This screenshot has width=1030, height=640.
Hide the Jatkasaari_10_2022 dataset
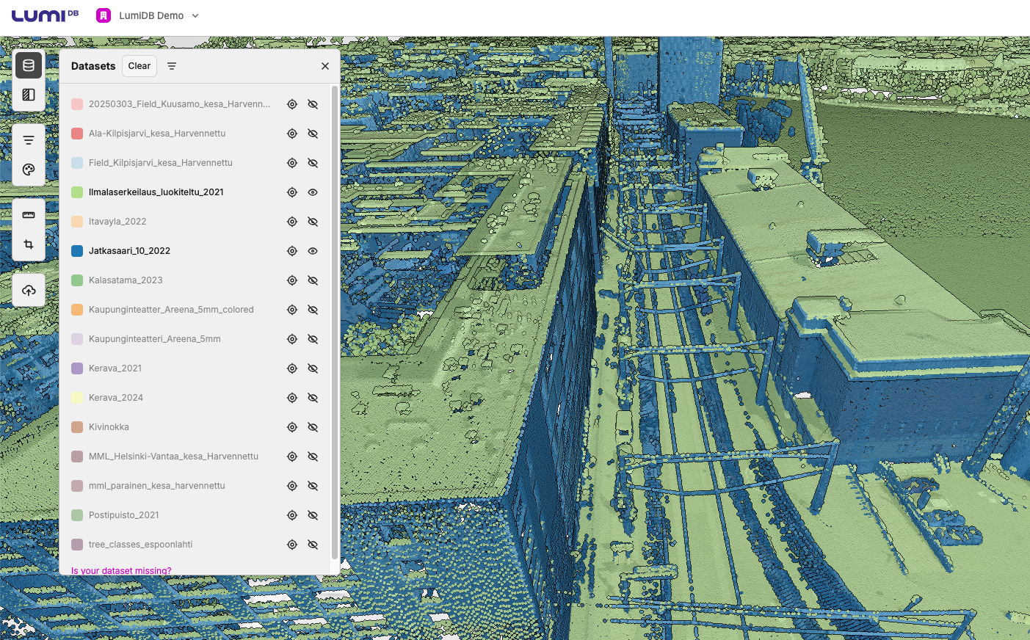click(x=313, y=251)
